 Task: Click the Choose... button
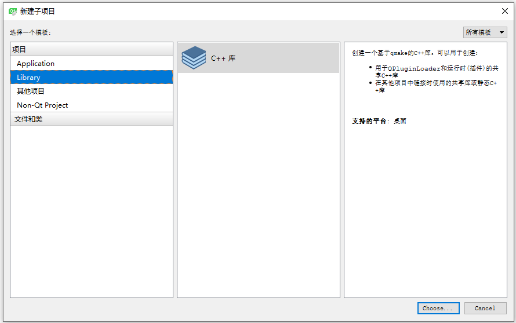click(x=438, y=308)
